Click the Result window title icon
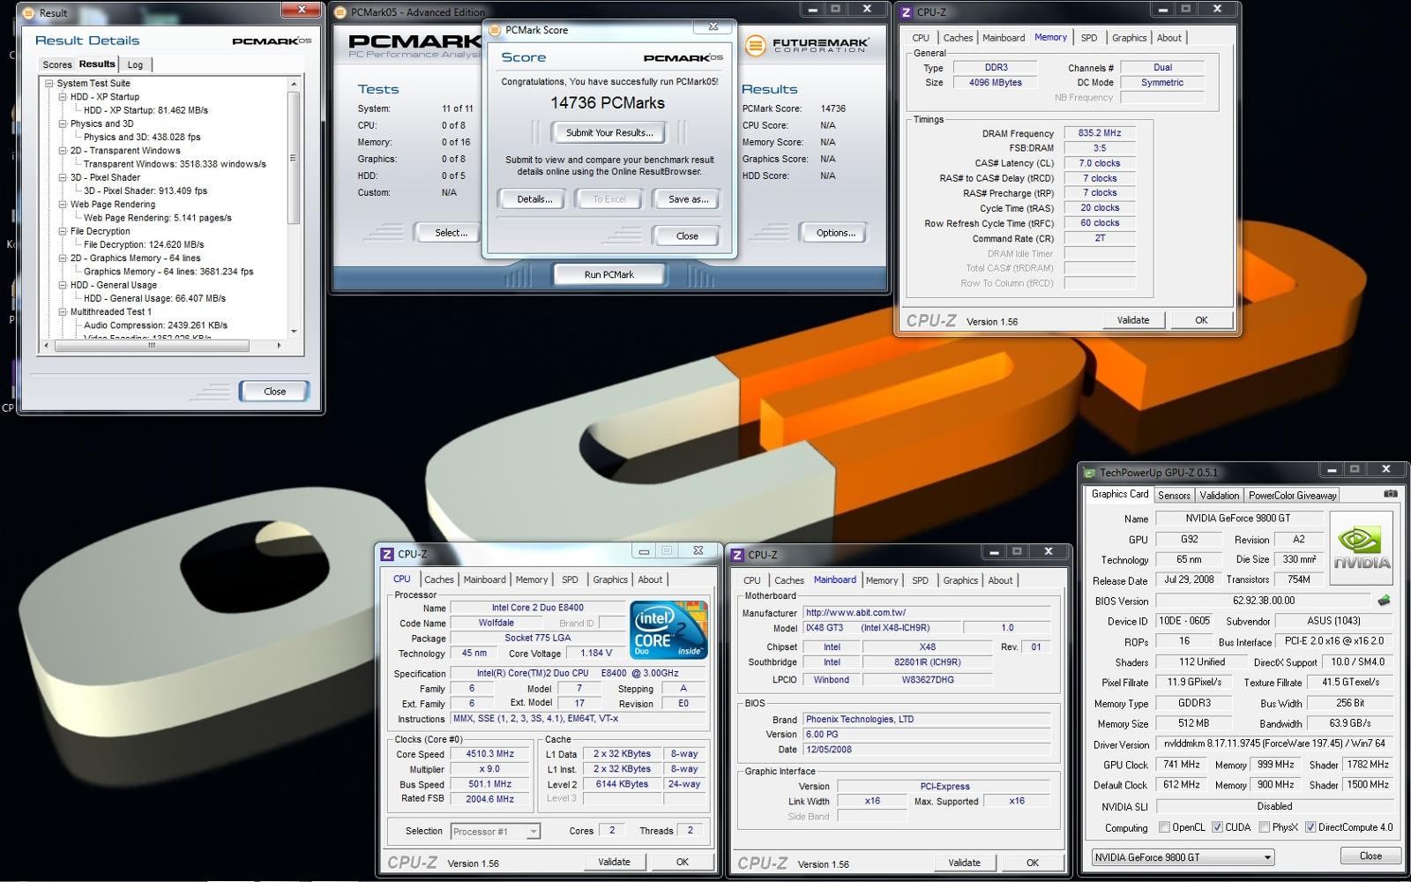Screen dimensions: 1411x882 click(x=30, y=13)
